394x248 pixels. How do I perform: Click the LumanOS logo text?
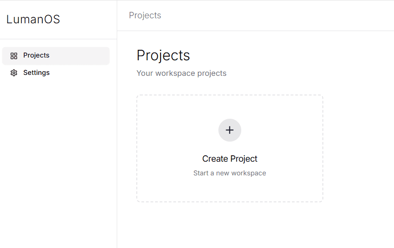tap(33, 20)
